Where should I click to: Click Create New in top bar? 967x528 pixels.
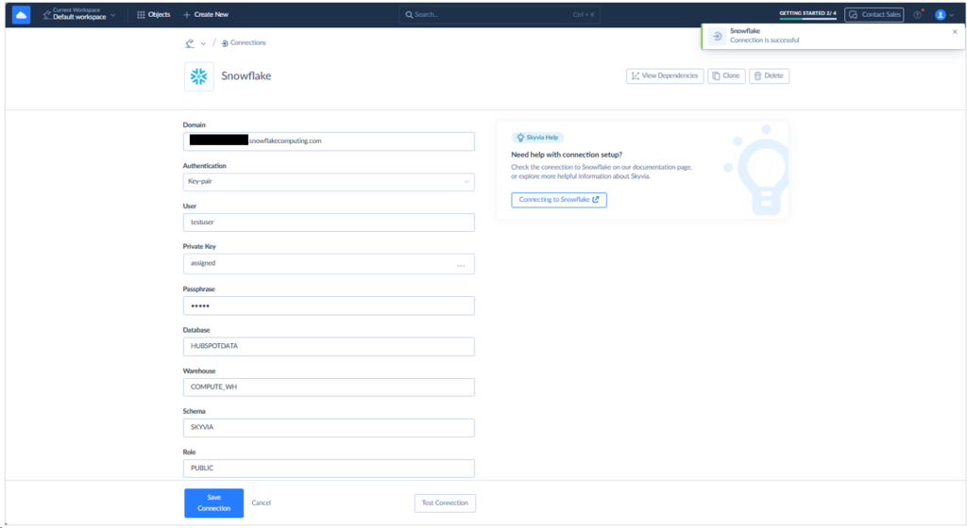point(206,14)
